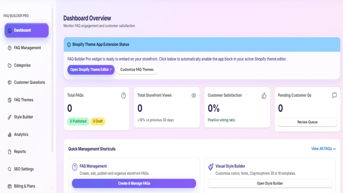This screenshot has height=193, width=343.
Task: Open Billing & Plans
Action: click(27, 186)
